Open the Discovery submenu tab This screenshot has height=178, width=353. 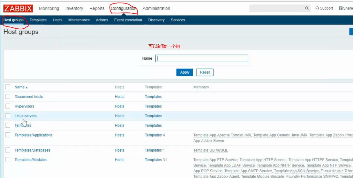click(156, 20)
